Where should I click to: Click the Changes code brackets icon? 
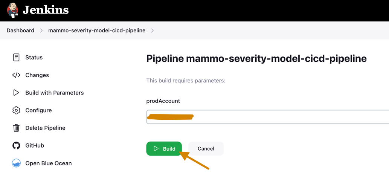[x=16, y=75]
